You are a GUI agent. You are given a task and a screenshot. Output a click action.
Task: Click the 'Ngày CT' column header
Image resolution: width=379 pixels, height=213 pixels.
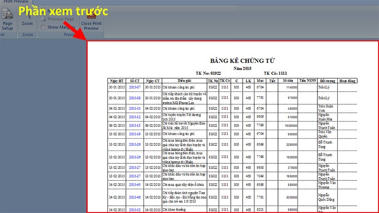coord(153,81)
